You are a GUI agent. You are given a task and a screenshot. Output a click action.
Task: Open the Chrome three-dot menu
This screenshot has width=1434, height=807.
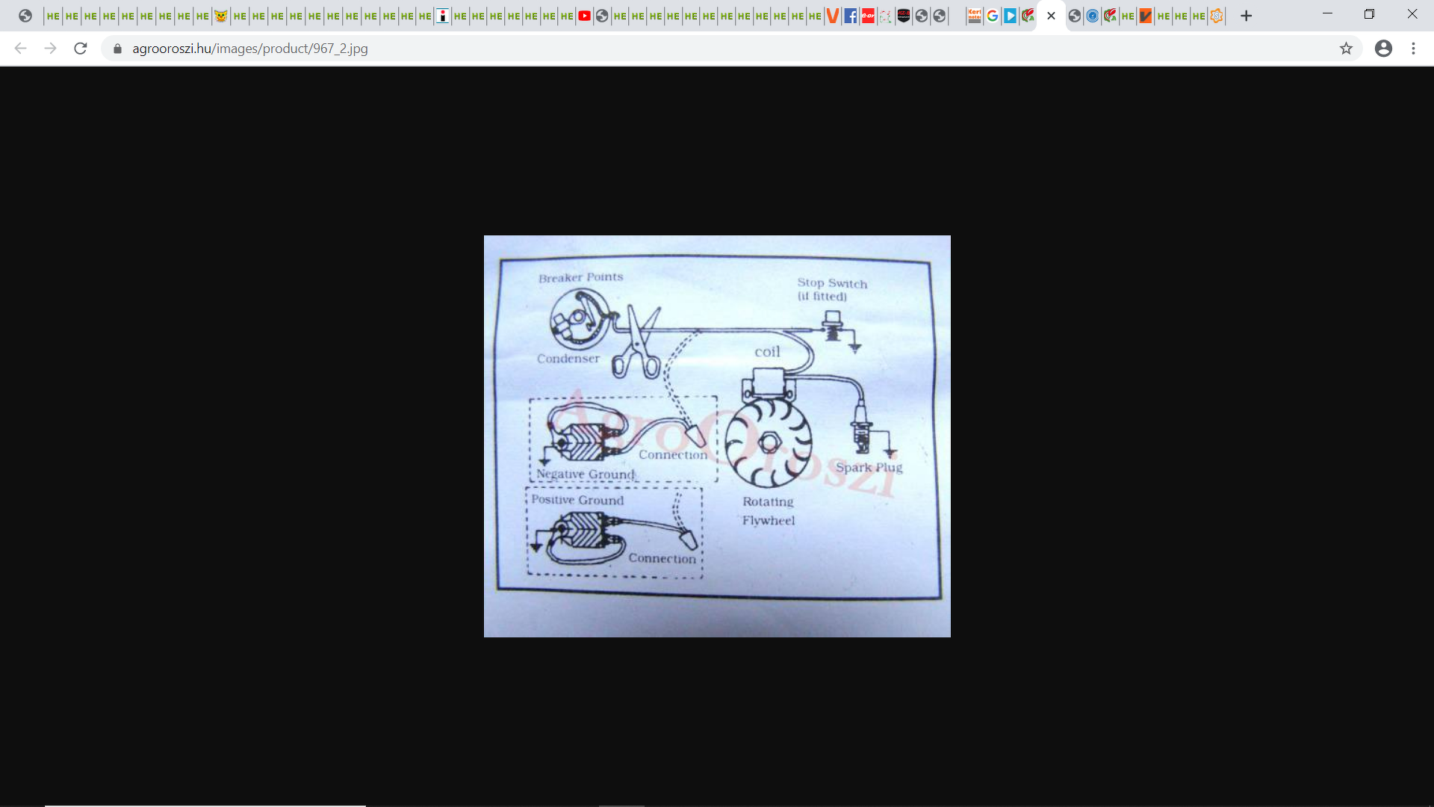pyautogui.click(x=1413, y=49)
